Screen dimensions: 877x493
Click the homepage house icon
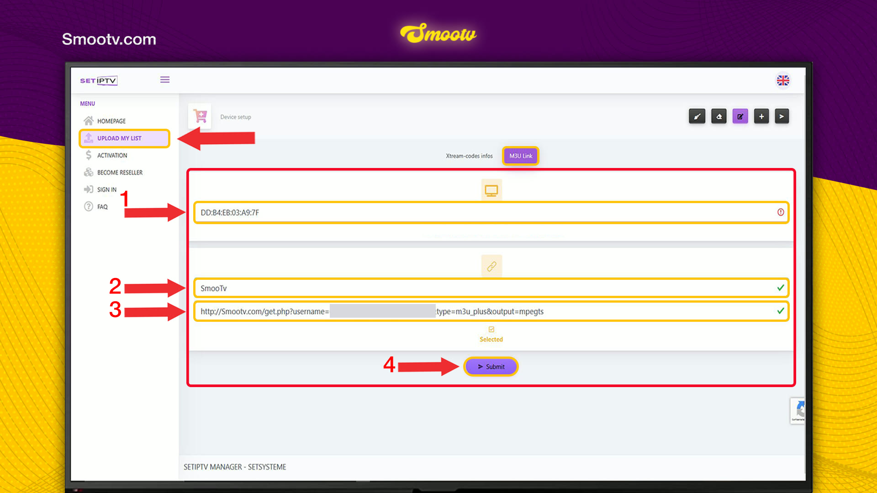pos(89,121)
